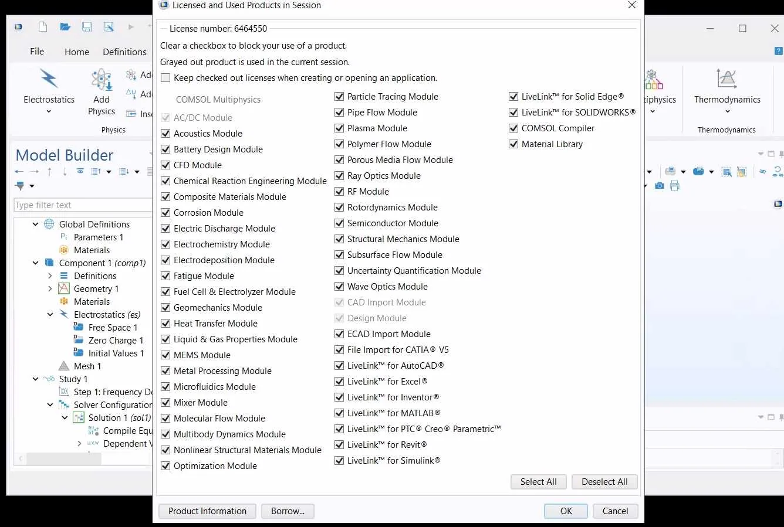Click the Thermodynamics ribbon icon

point(726,79)
